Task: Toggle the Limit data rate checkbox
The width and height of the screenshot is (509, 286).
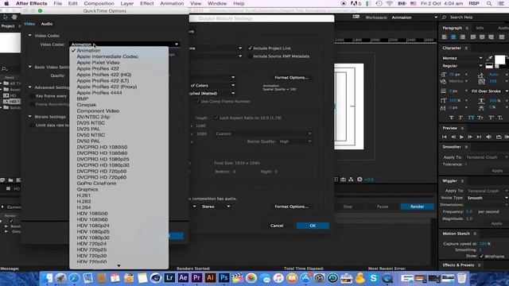Action: pyautogui.click(x=32, y=126)
